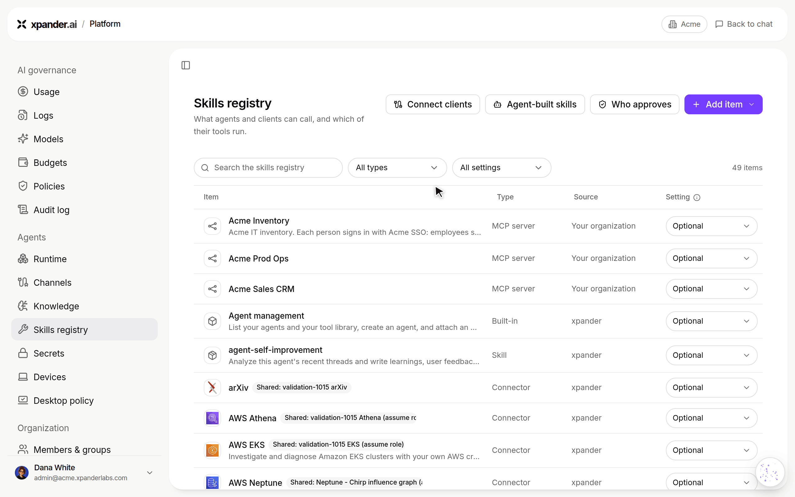Focus the skills registry search field
The height and width of the screenshot is (497, 795).
point(268,168)
